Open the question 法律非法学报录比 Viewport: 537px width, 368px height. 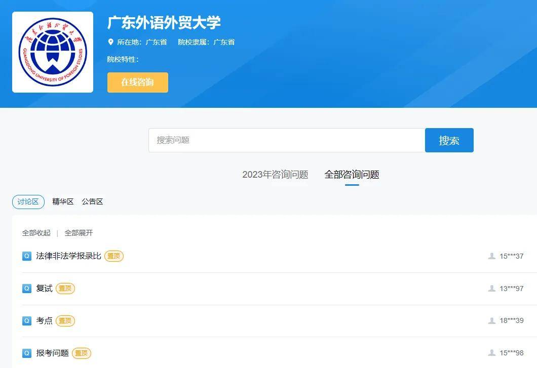(69, 256)
